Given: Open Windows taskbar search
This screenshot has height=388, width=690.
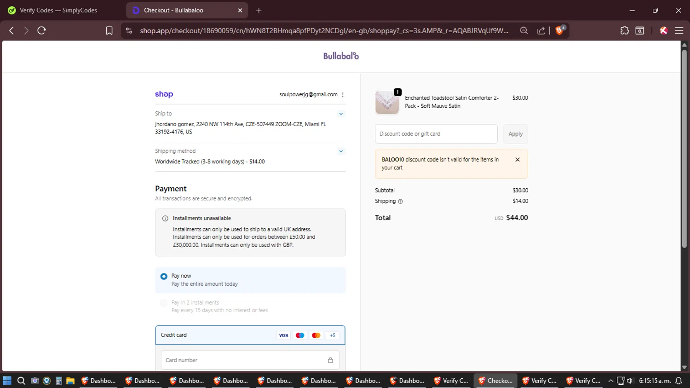Looking at the screenshot, I should coord(21,381).
